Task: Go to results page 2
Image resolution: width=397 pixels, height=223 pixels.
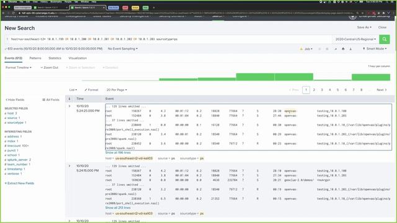Action: (314, 90)
